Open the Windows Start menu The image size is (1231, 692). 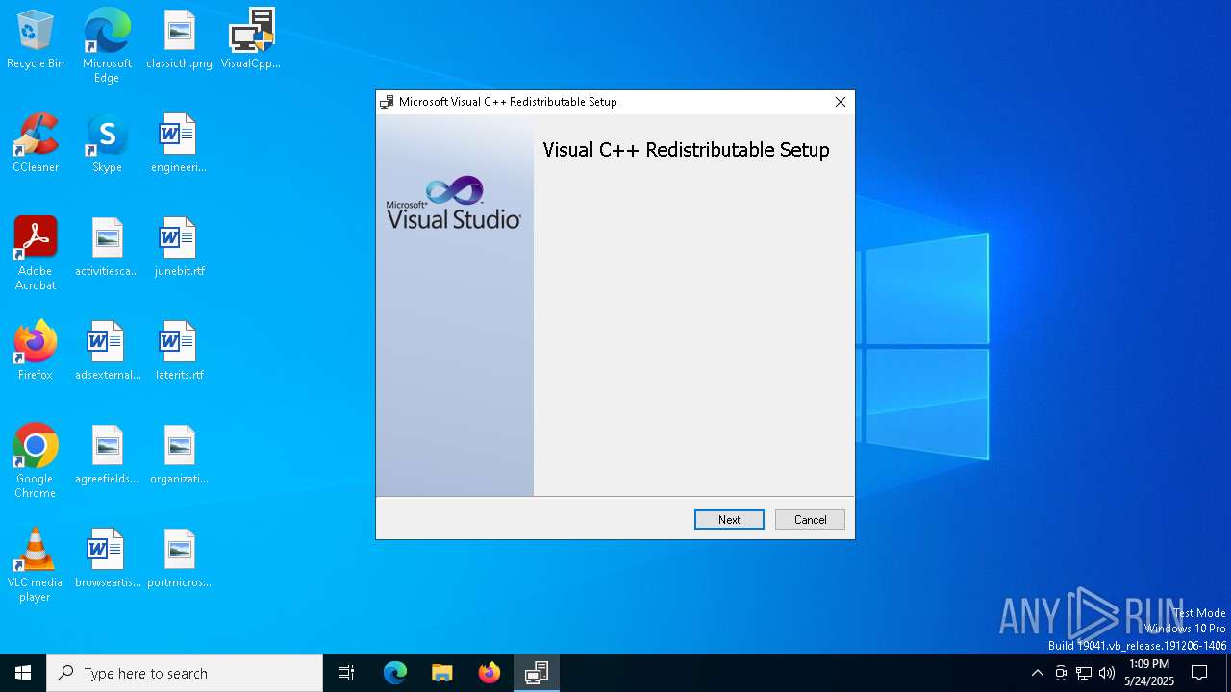tap(23, 673)
